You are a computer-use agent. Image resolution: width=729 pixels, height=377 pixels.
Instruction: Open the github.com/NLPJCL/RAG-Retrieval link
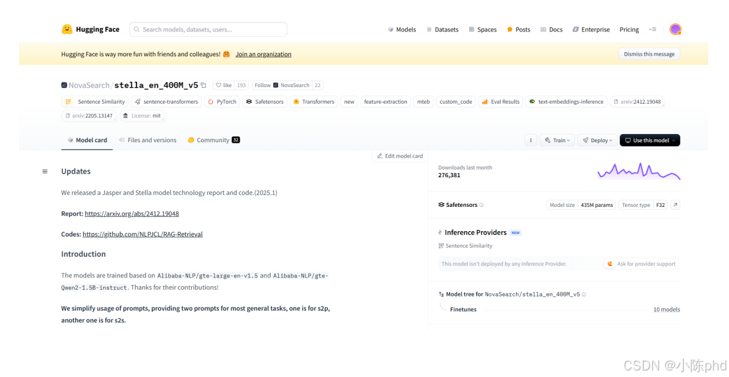click(x=142, y=234)
